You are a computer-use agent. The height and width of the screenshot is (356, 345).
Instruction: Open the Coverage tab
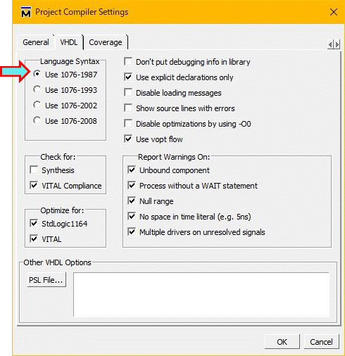click(x=106, y=42)
